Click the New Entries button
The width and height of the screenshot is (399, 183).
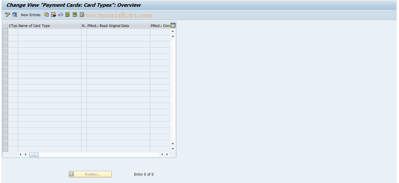click(31, 15)
